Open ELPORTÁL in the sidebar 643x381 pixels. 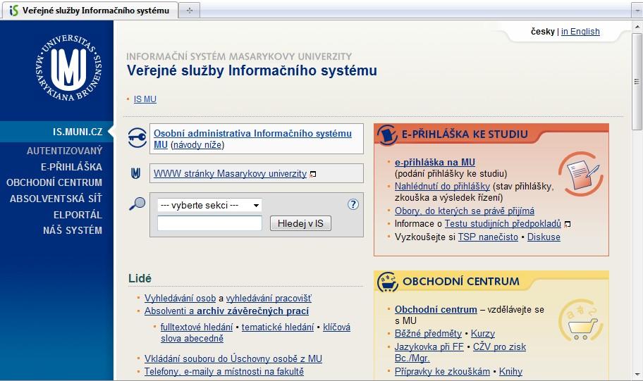pyautogui.click(x=78, y=215)
